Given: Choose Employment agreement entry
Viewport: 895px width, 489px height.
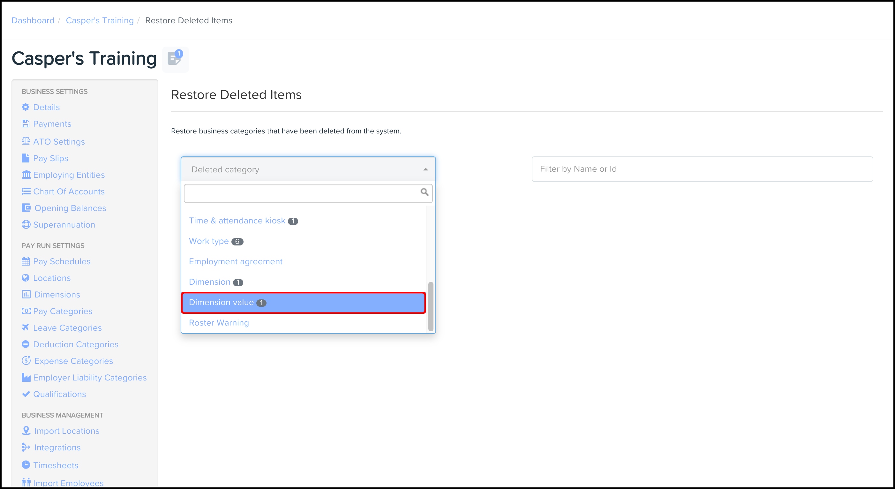Looking at the screenshot, I should point(236,261).
